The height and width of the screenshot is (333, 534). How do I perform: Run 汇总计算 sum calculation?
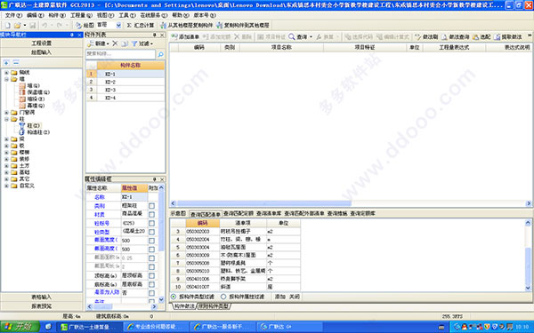(x=141, y=26)
